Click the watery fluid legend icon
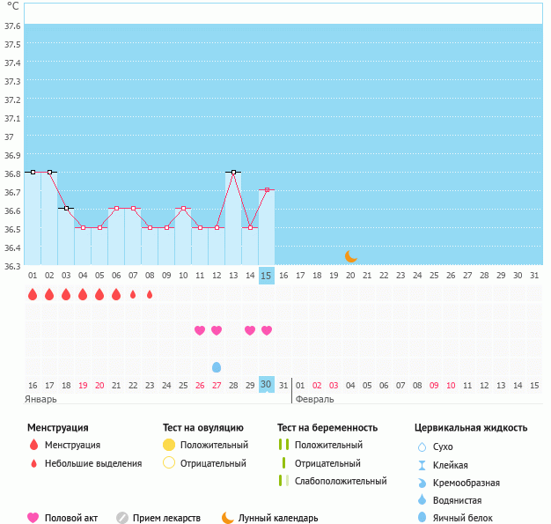The image size is (551, 524). pos(422,499)
